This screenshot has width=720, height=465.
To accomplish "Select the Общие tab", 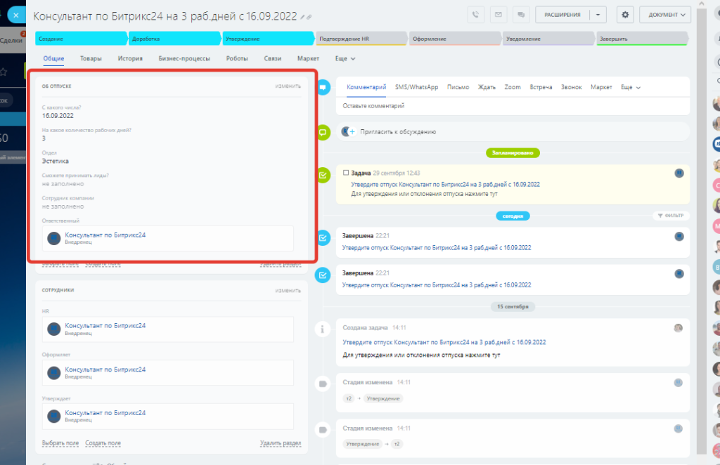I will tap(53, 59).
